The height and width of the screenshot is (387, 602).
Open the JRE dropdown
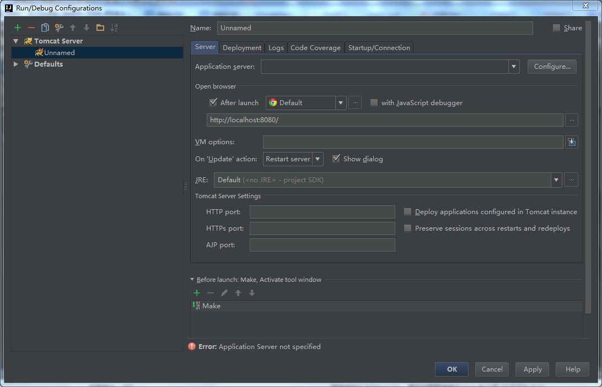click(556, 180)
